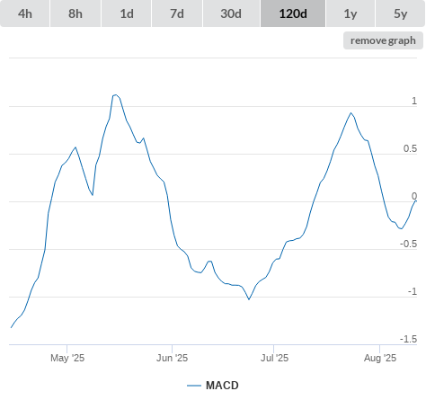Image resolution: width=426 pixels, height=409 pixels.
Task: Click the -0.5 y-axis value label
Action: 408,244
